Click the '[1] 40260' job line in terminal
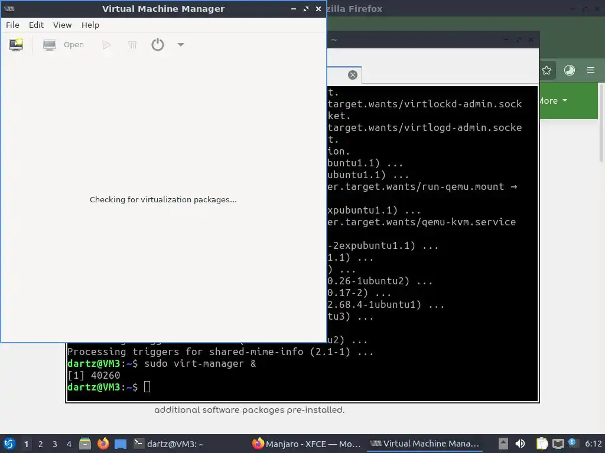 coord(94,375)
